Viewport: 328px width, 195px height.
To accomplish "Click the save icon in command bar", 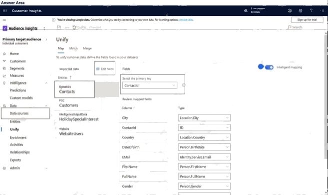I will 59,27.
